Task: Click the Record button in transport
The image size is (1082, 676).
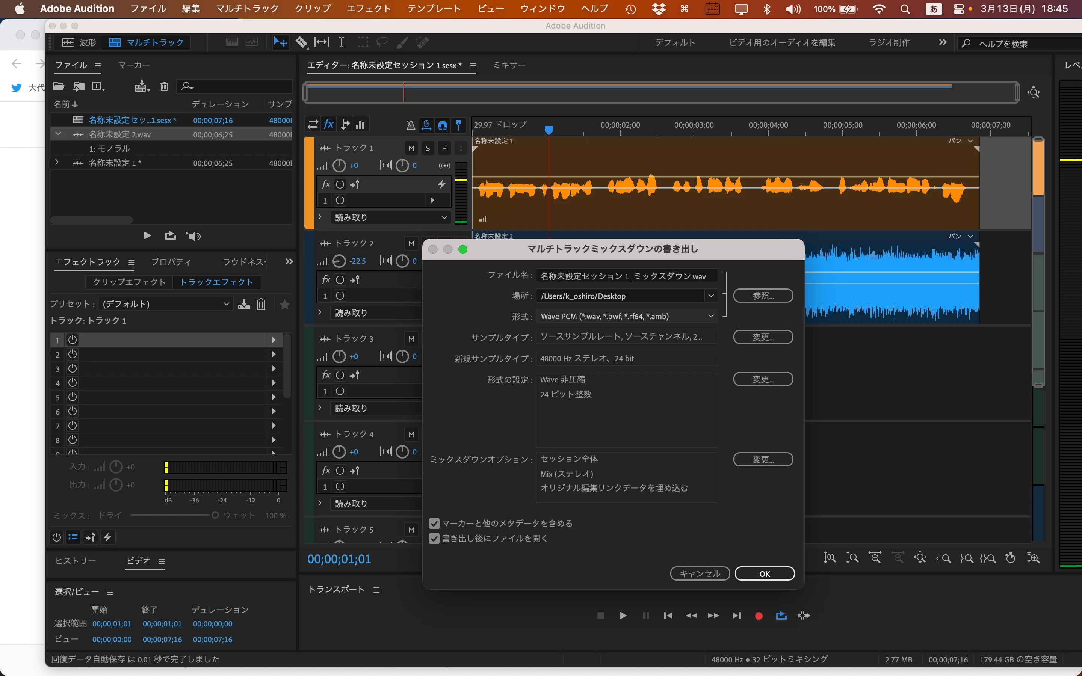Action: (x=759, y=616)
